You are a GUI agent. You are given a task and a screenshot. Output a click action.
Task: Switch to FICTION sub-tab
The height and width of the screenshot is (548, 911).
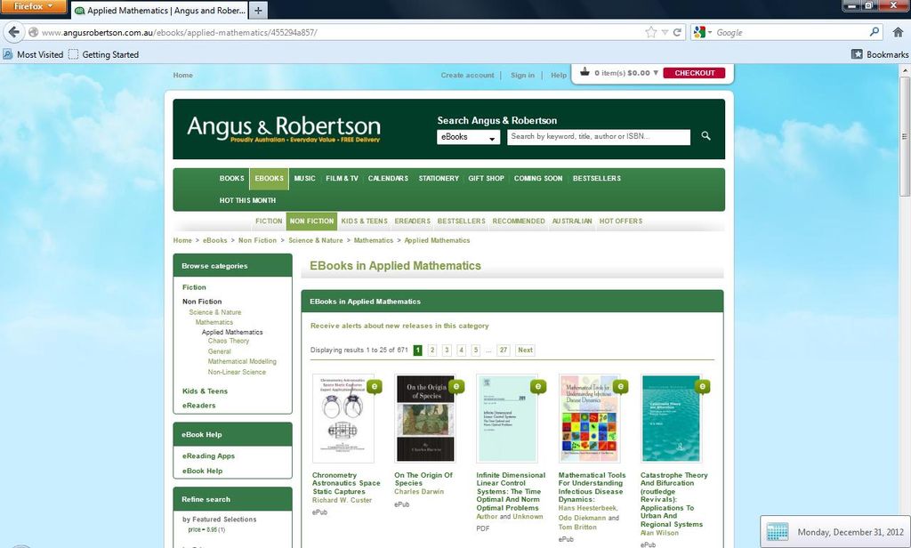point(269,222)
